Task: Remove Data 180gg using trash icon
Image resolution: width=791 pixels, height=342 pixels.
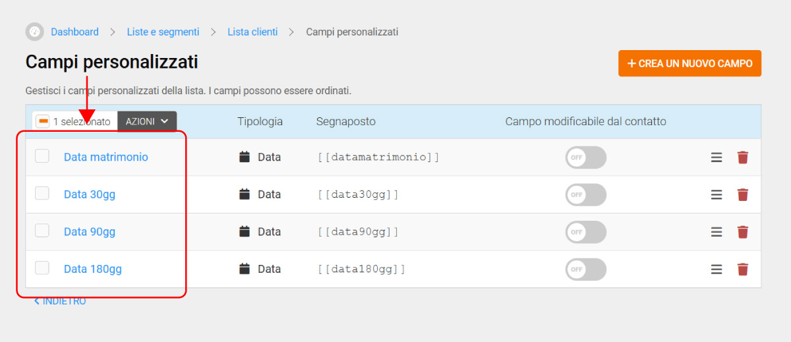Action: (x=743, y=269)
